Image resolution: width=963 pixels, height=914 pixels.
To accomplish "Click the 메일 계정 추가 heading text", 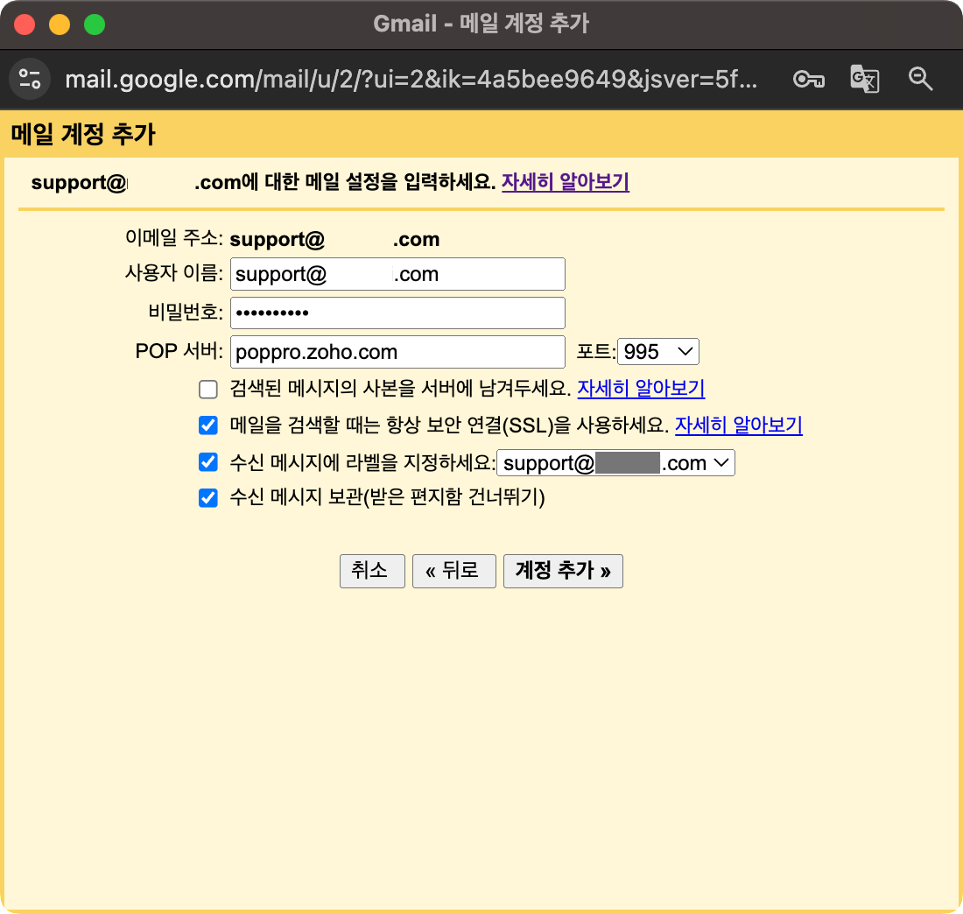I will click(83, 134).
